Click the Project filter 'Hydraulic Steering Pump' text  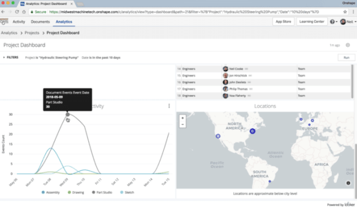pos(52,57)
